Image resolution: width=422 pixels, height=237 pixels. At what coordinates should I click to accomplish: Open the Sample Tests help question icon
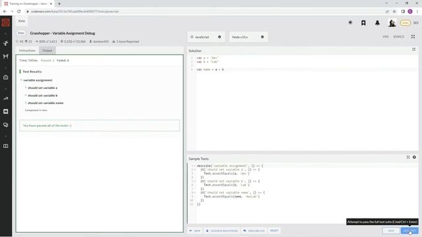point(414,157)
